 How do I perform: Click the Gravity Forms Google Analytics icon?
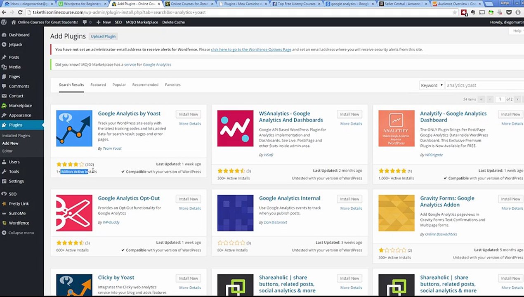397,213
